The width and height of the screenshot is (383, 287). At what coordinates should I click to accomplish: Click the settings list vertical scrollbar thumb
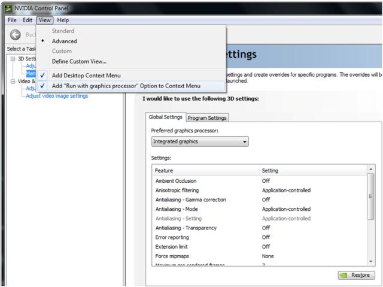[371, 197]
